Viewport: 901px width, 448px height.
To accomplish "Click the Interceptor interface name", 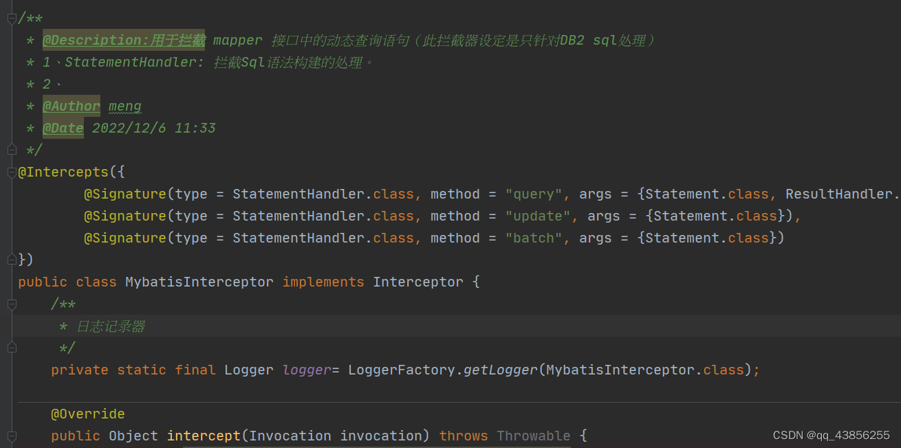I will click(x=417, y=281).
